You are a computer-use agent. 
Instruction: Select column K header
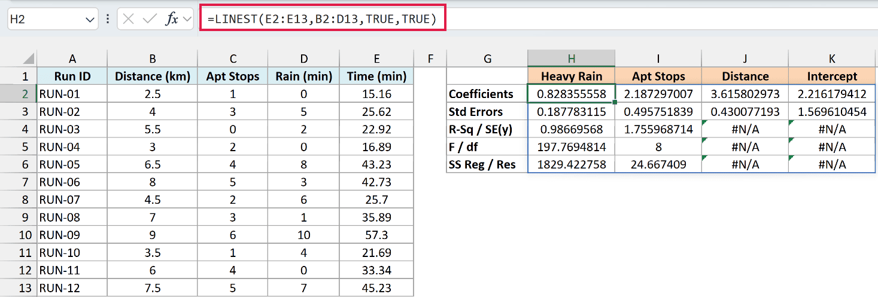click(x=832, y=59)
